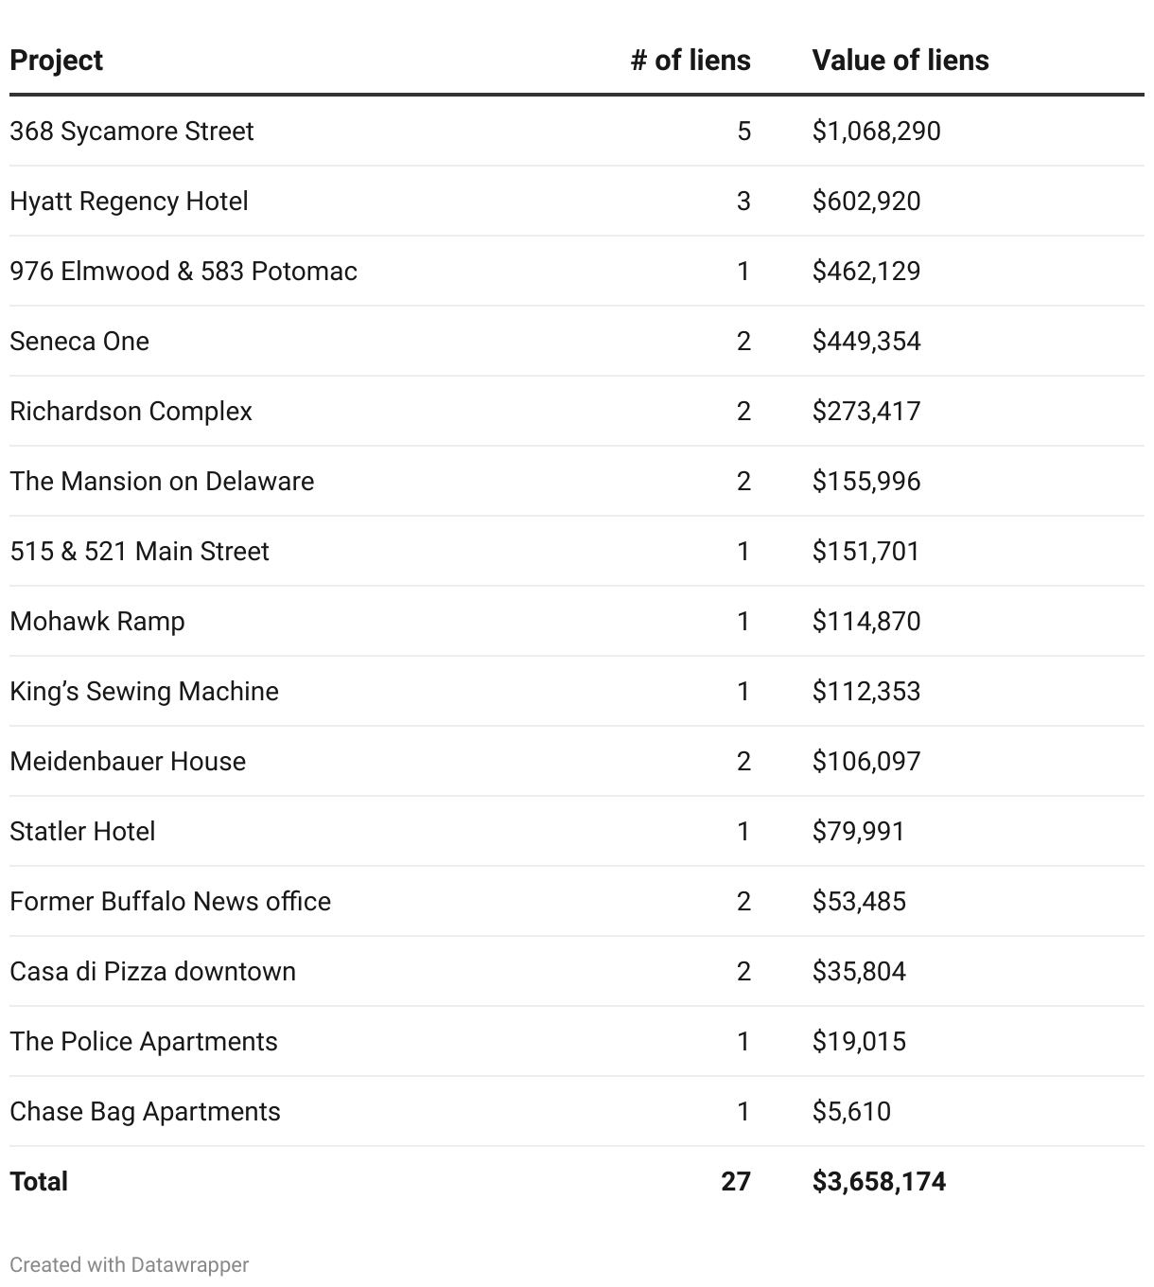The width and height of the screenshot is (1154, 1287).
Task: Select the 368 Sycamore Street row
Action: (x=131, y=131)
